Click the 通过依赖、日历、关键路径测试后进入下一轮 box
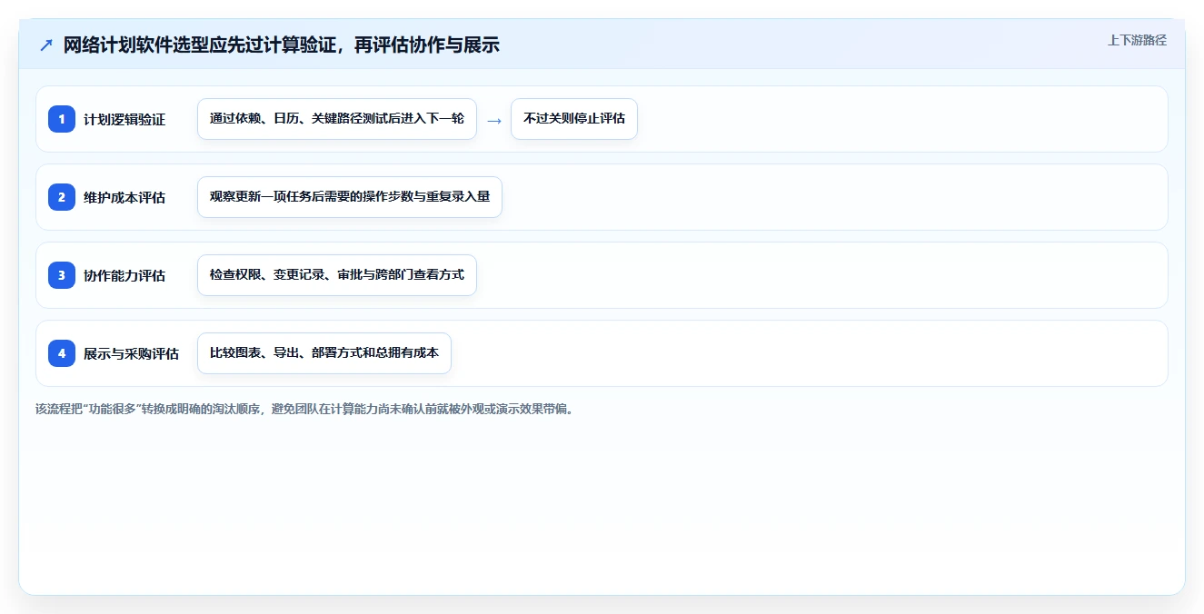Screen dimensions: 1204x614 pos(337,119)
